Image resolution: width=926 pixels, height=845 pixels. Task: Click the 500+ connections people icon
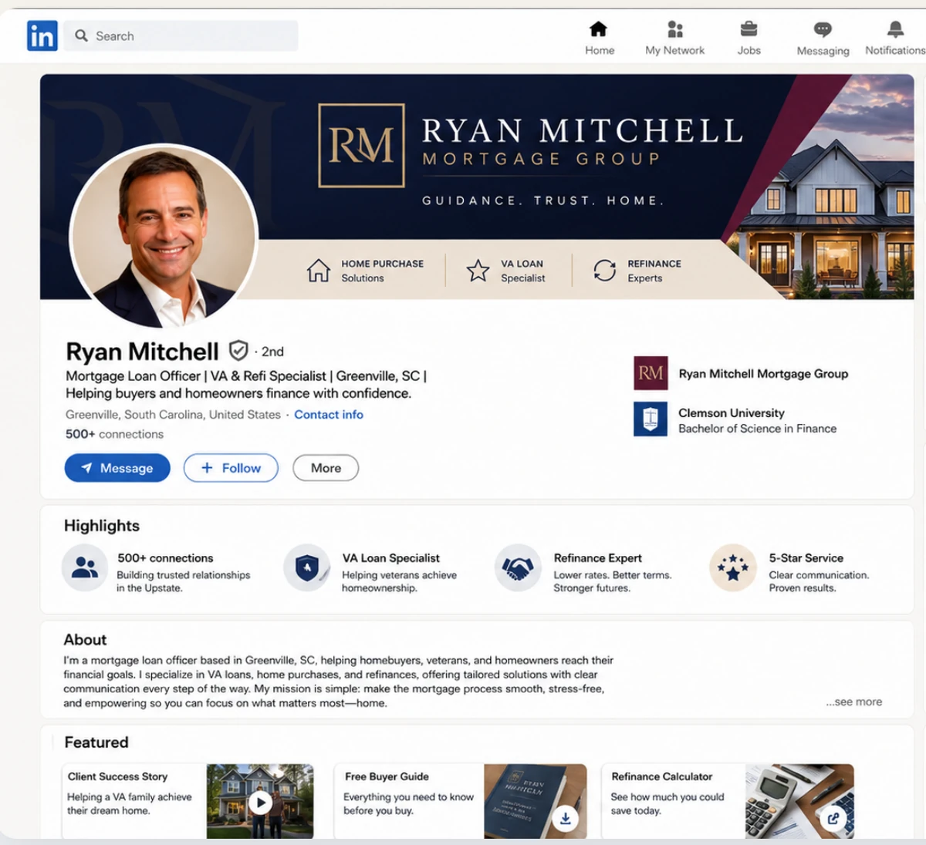[84, 567]
